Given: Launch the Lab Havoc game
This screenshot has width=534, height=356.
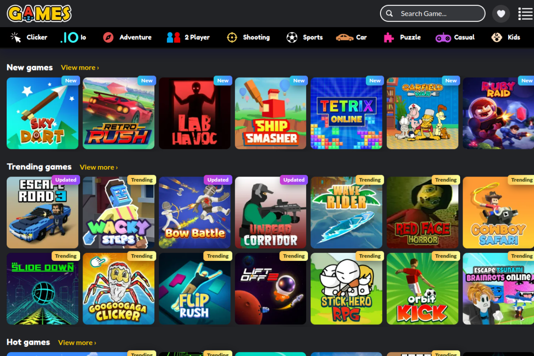Looking at the screenshot, I should [194, 114].
